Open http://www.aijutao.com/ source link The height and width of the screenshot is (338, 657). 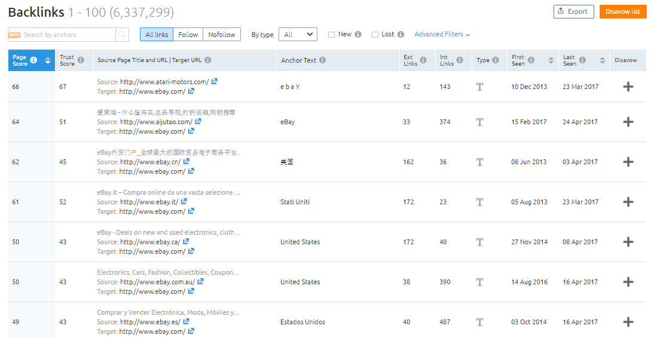pyautogui.click(x=156, y=122)
